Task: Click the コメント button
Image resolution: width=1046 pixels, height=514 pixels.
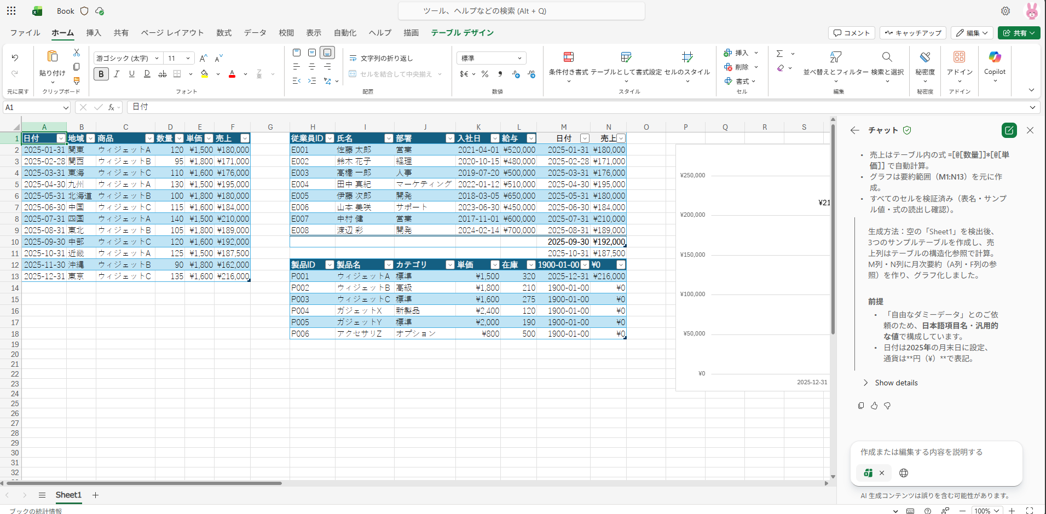Action: coord(852,33)
